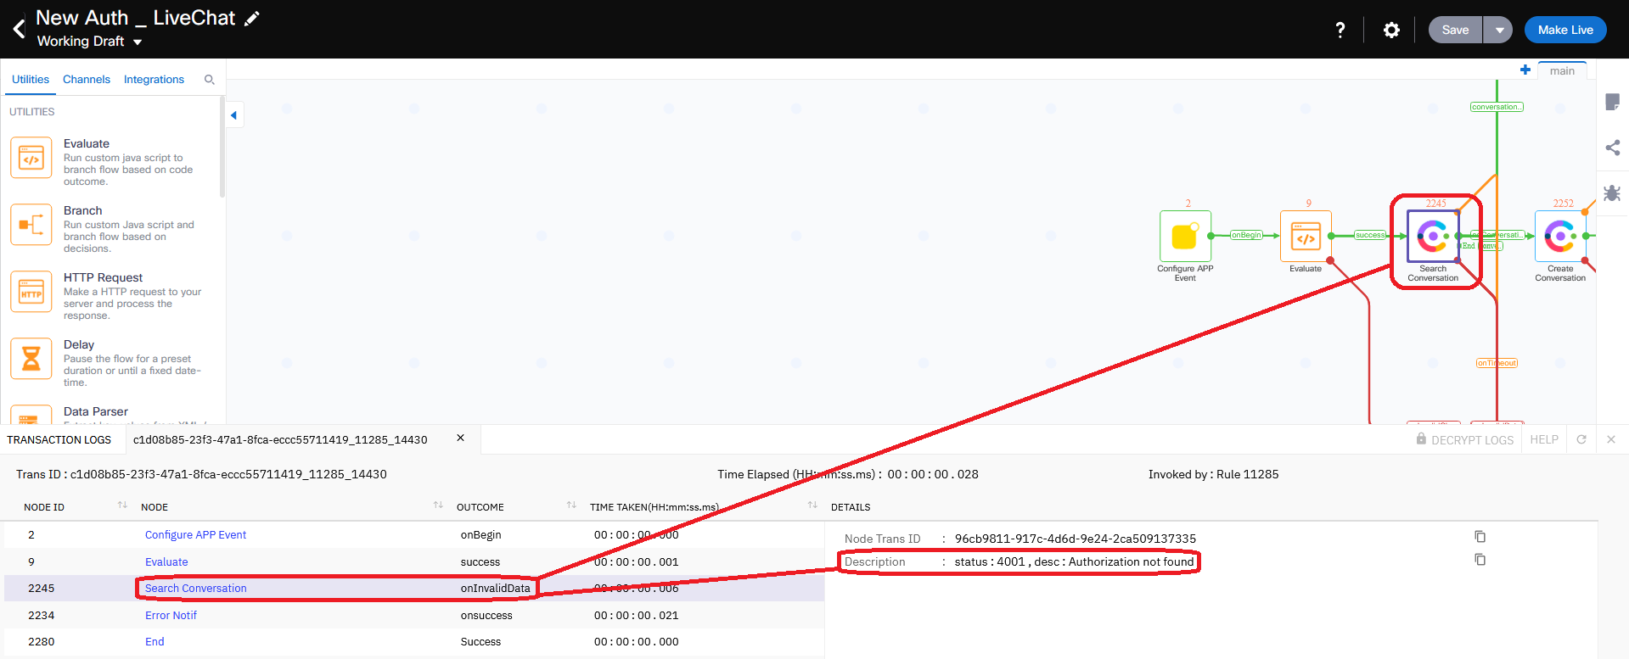Refresh the transaction logs
The height and width of the screenshot is (659, 1629).
click(x=1581, y=439)
